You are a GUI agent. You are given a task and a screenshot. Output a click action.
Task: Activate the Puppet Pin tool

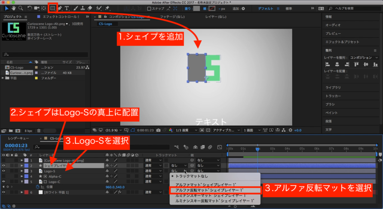point(108,8)
